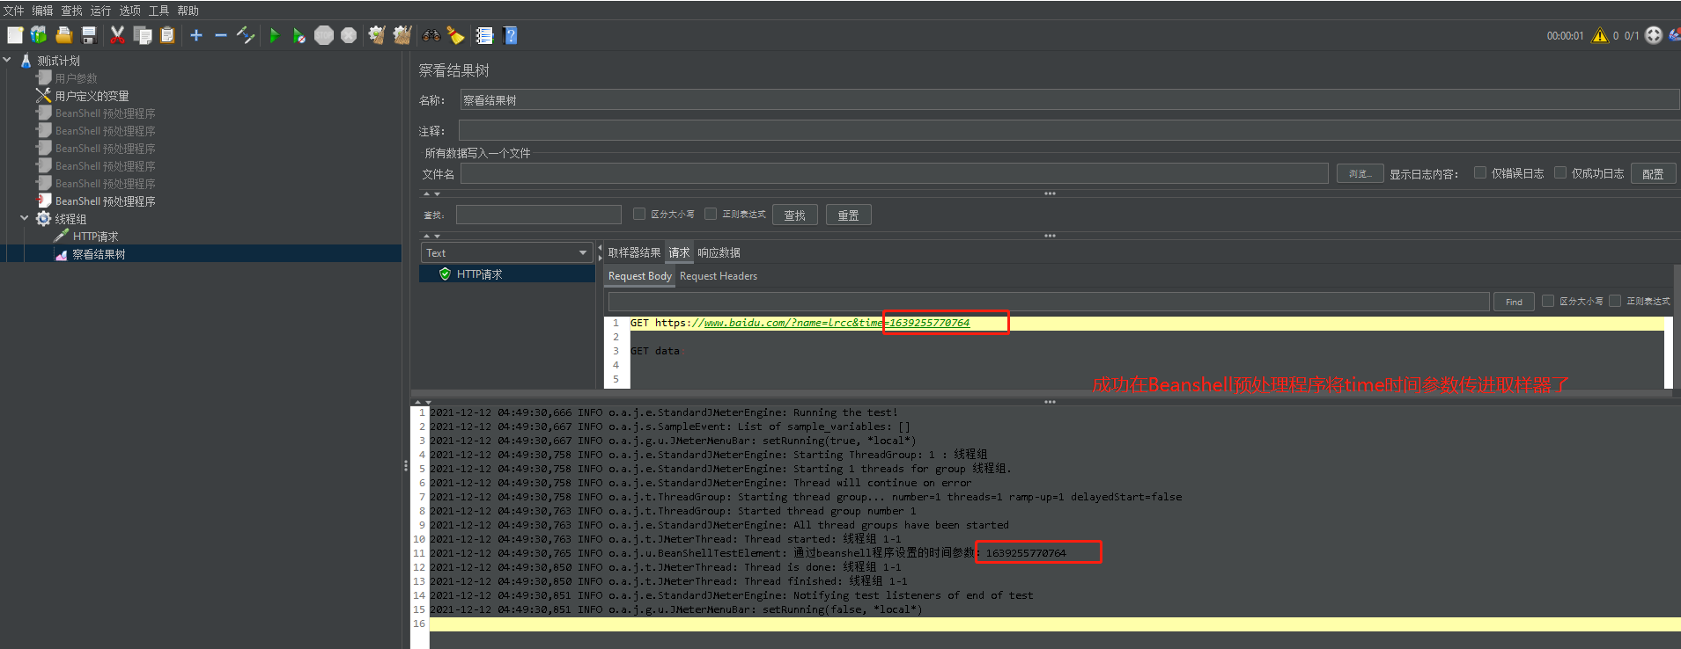
Task: Open the 编辑 menu
Action: [x=42, y=11]
